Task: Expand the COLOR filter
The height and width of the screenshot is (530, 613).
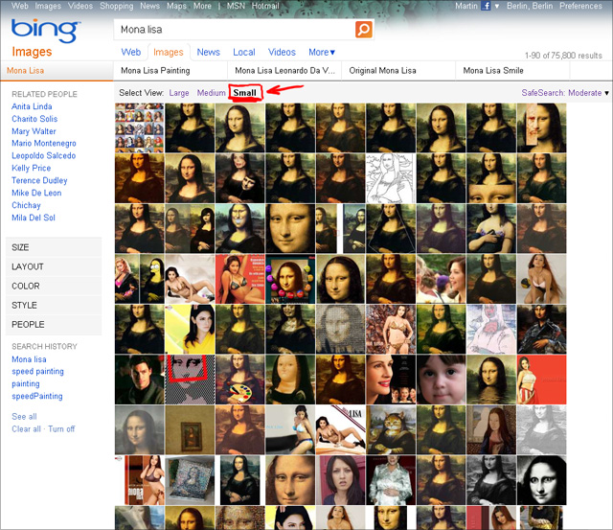Action: 54,286
